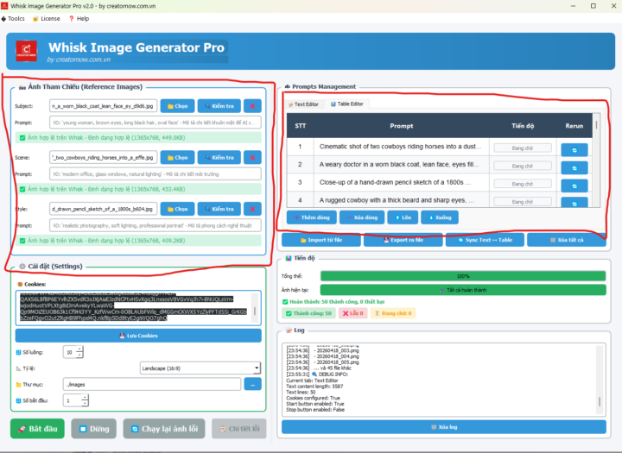
Task: Switch to the Text Editor tab
Action: [x=303, y=104]
